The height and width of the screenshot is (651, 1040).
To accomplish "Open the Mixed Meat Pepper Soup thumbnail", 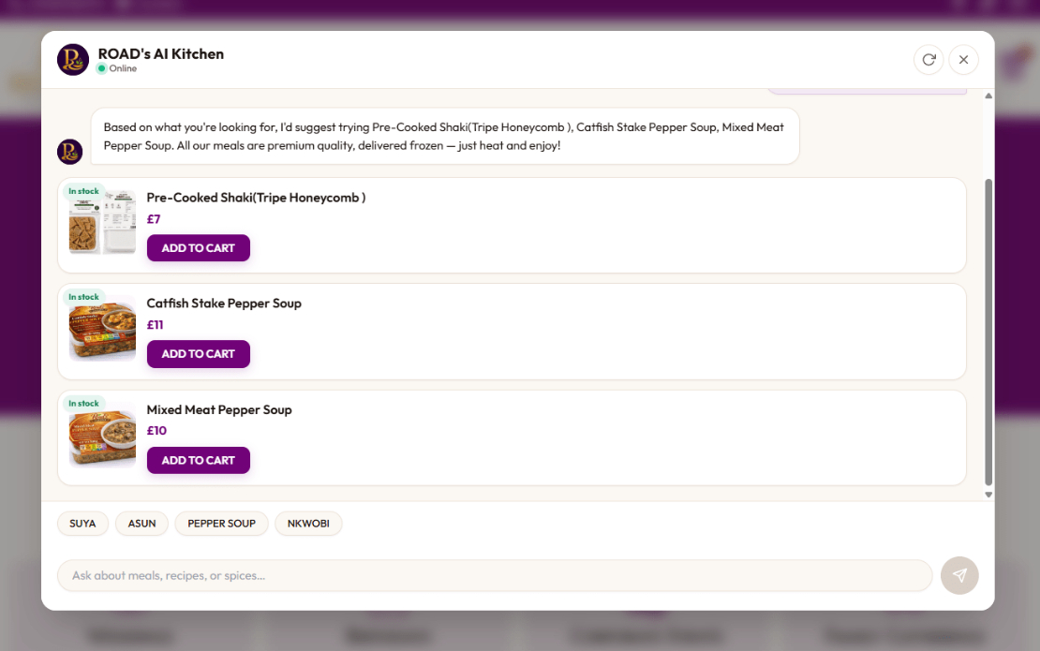I will 102,435.
